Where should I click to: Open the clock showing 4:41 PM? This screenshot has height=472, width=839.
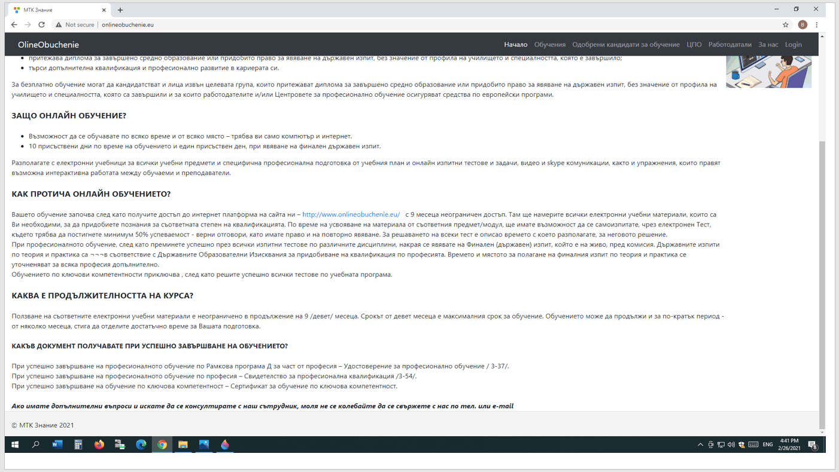click(x=789, y=445)
